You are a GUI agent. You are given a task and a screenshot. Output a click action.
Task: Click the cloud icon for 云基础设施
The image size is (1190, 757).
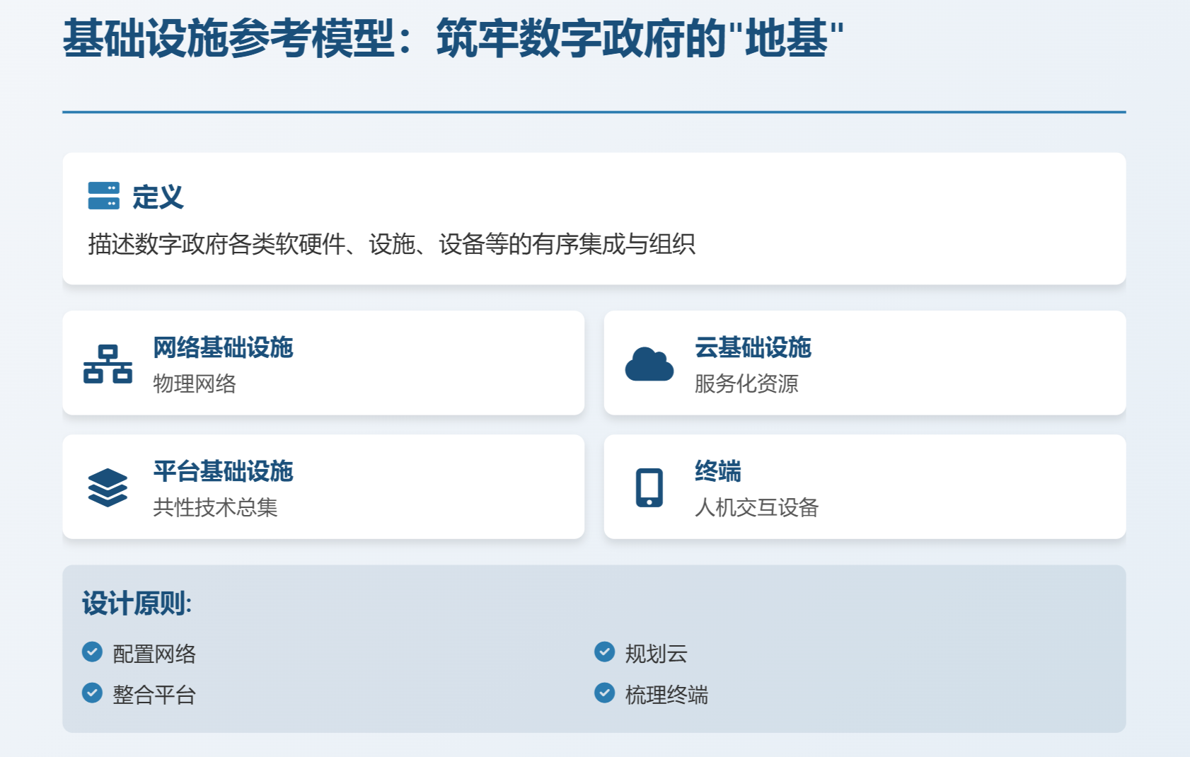(649, 364)
